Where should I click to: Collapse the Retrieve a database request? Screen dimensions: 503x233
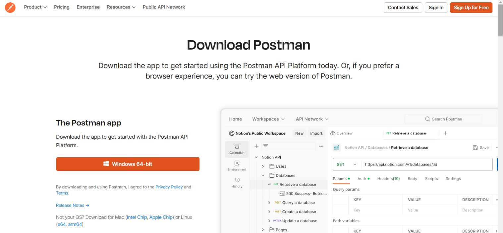(x=269, y=184)
